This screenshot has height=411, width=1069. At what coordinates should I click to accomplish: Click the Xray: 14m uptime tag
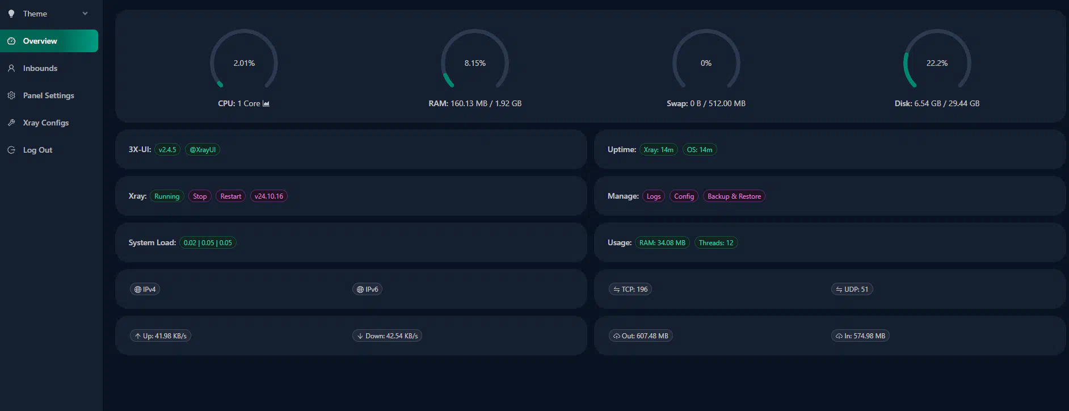click(659, 149)
